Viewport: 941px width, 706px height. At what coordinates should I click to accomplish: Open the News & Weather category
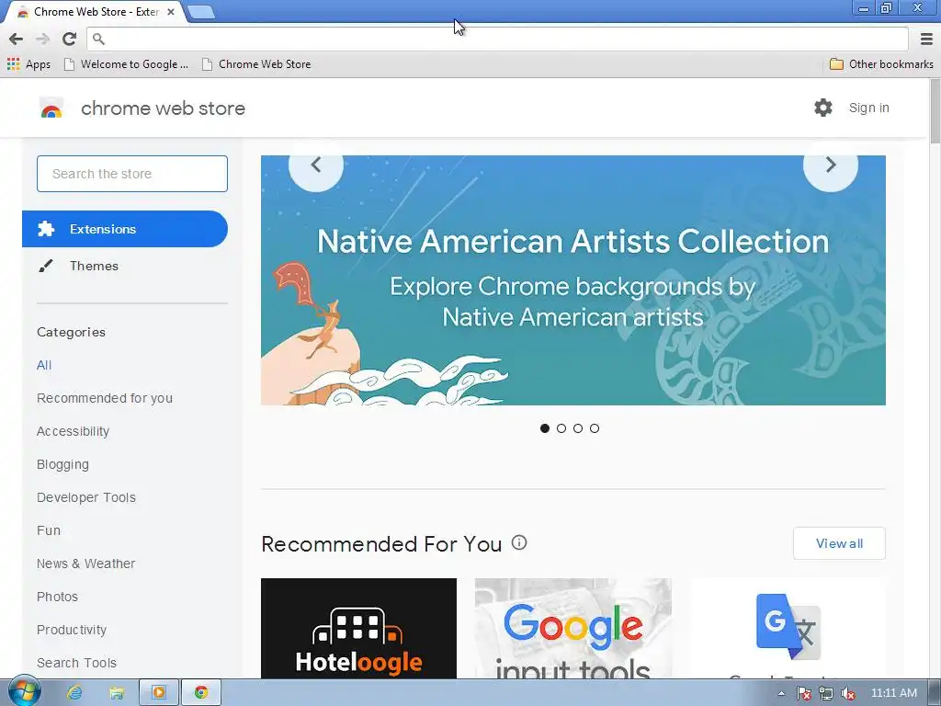click(x=85, y=564)
